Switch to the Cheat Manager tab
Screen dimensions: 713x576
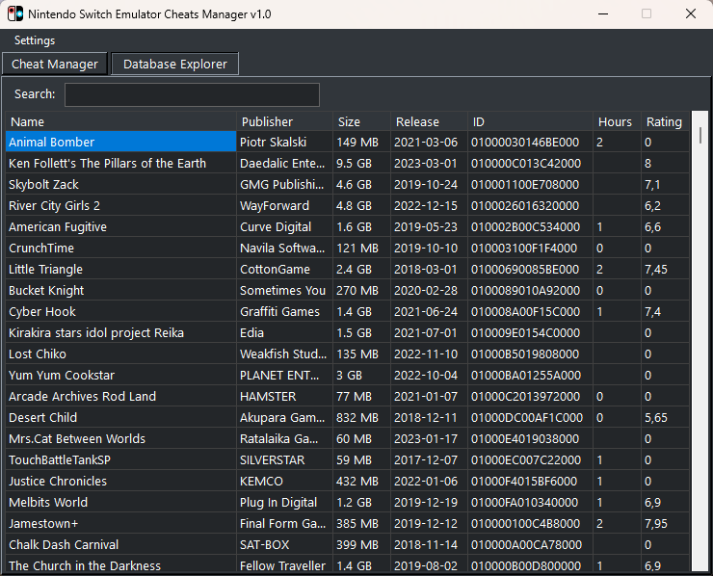[x=55, y=65]
